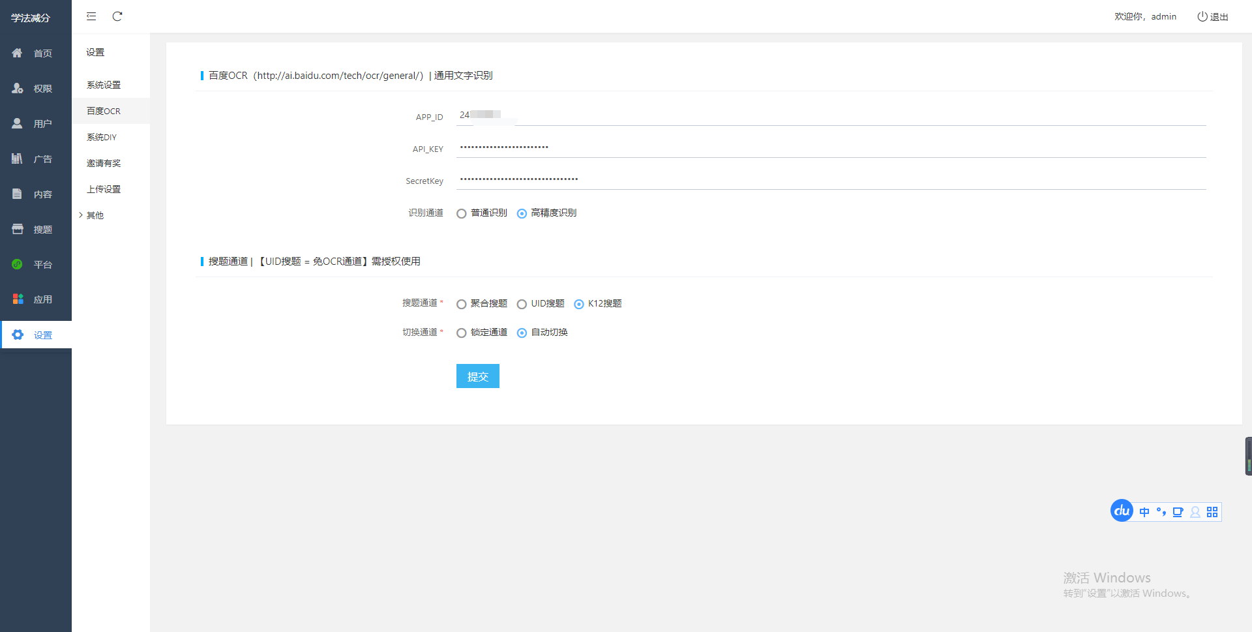Image resolution: width=1252 pixels, height=632 pixels.
Task: Click the archive icon beside 搜题
Action: (x=18, y=229)
